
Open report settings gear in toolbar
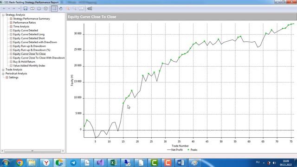(45, 8)
